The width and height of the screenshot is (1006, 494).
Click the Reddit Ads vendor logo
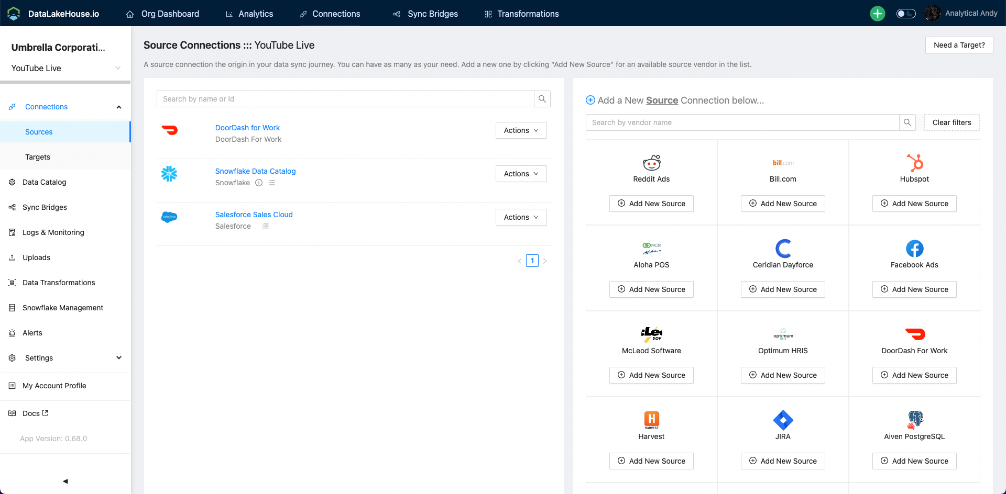651,163
